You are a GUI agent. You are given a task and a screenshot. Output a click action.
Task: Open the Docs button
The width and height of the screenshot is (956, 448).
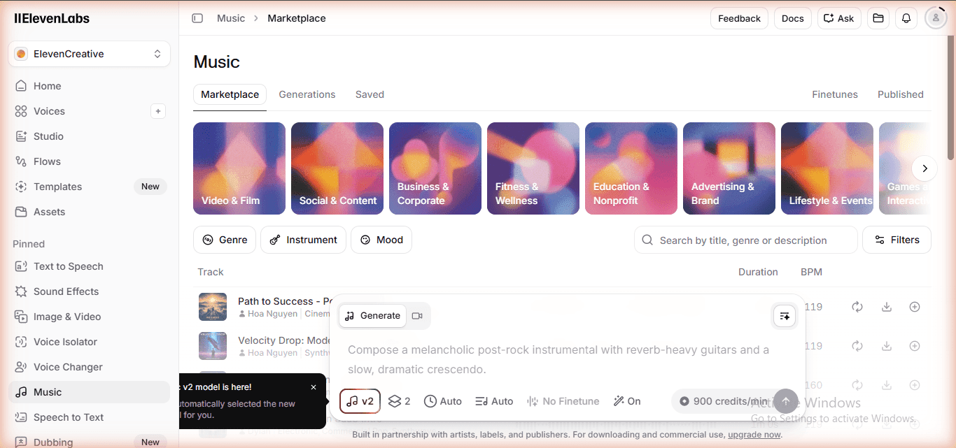click(x=792, y=18)
